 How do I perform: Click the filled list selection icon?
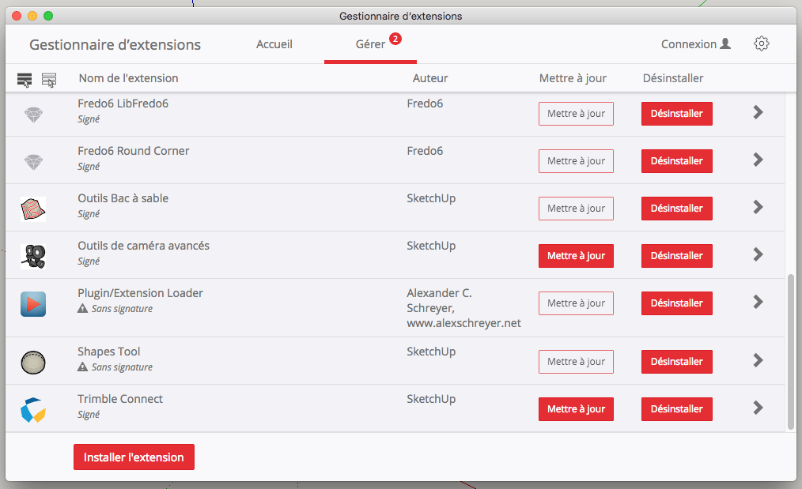24,80
